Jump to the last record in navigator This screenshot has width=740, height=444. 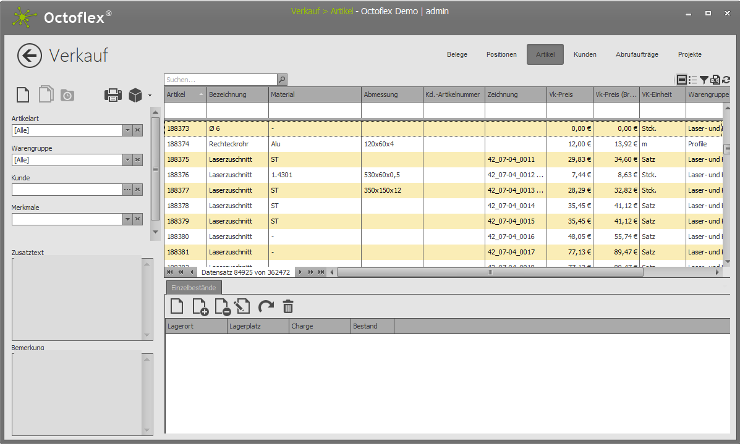[x=321, y=272]
